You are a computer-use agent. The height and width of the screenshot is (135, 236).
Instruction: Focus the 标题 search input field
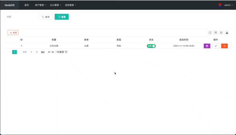pyautogui.click(x=20, y=17)
